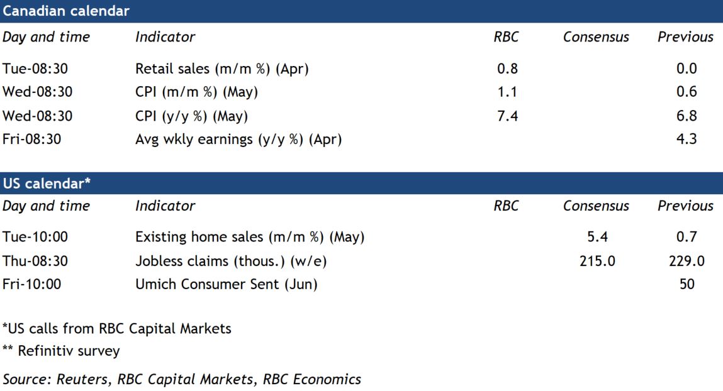Image resolution: width=723 pixels, height=391 pixels.
Task: Click the Refinitiv survey footnote
Action: (61, 351)
